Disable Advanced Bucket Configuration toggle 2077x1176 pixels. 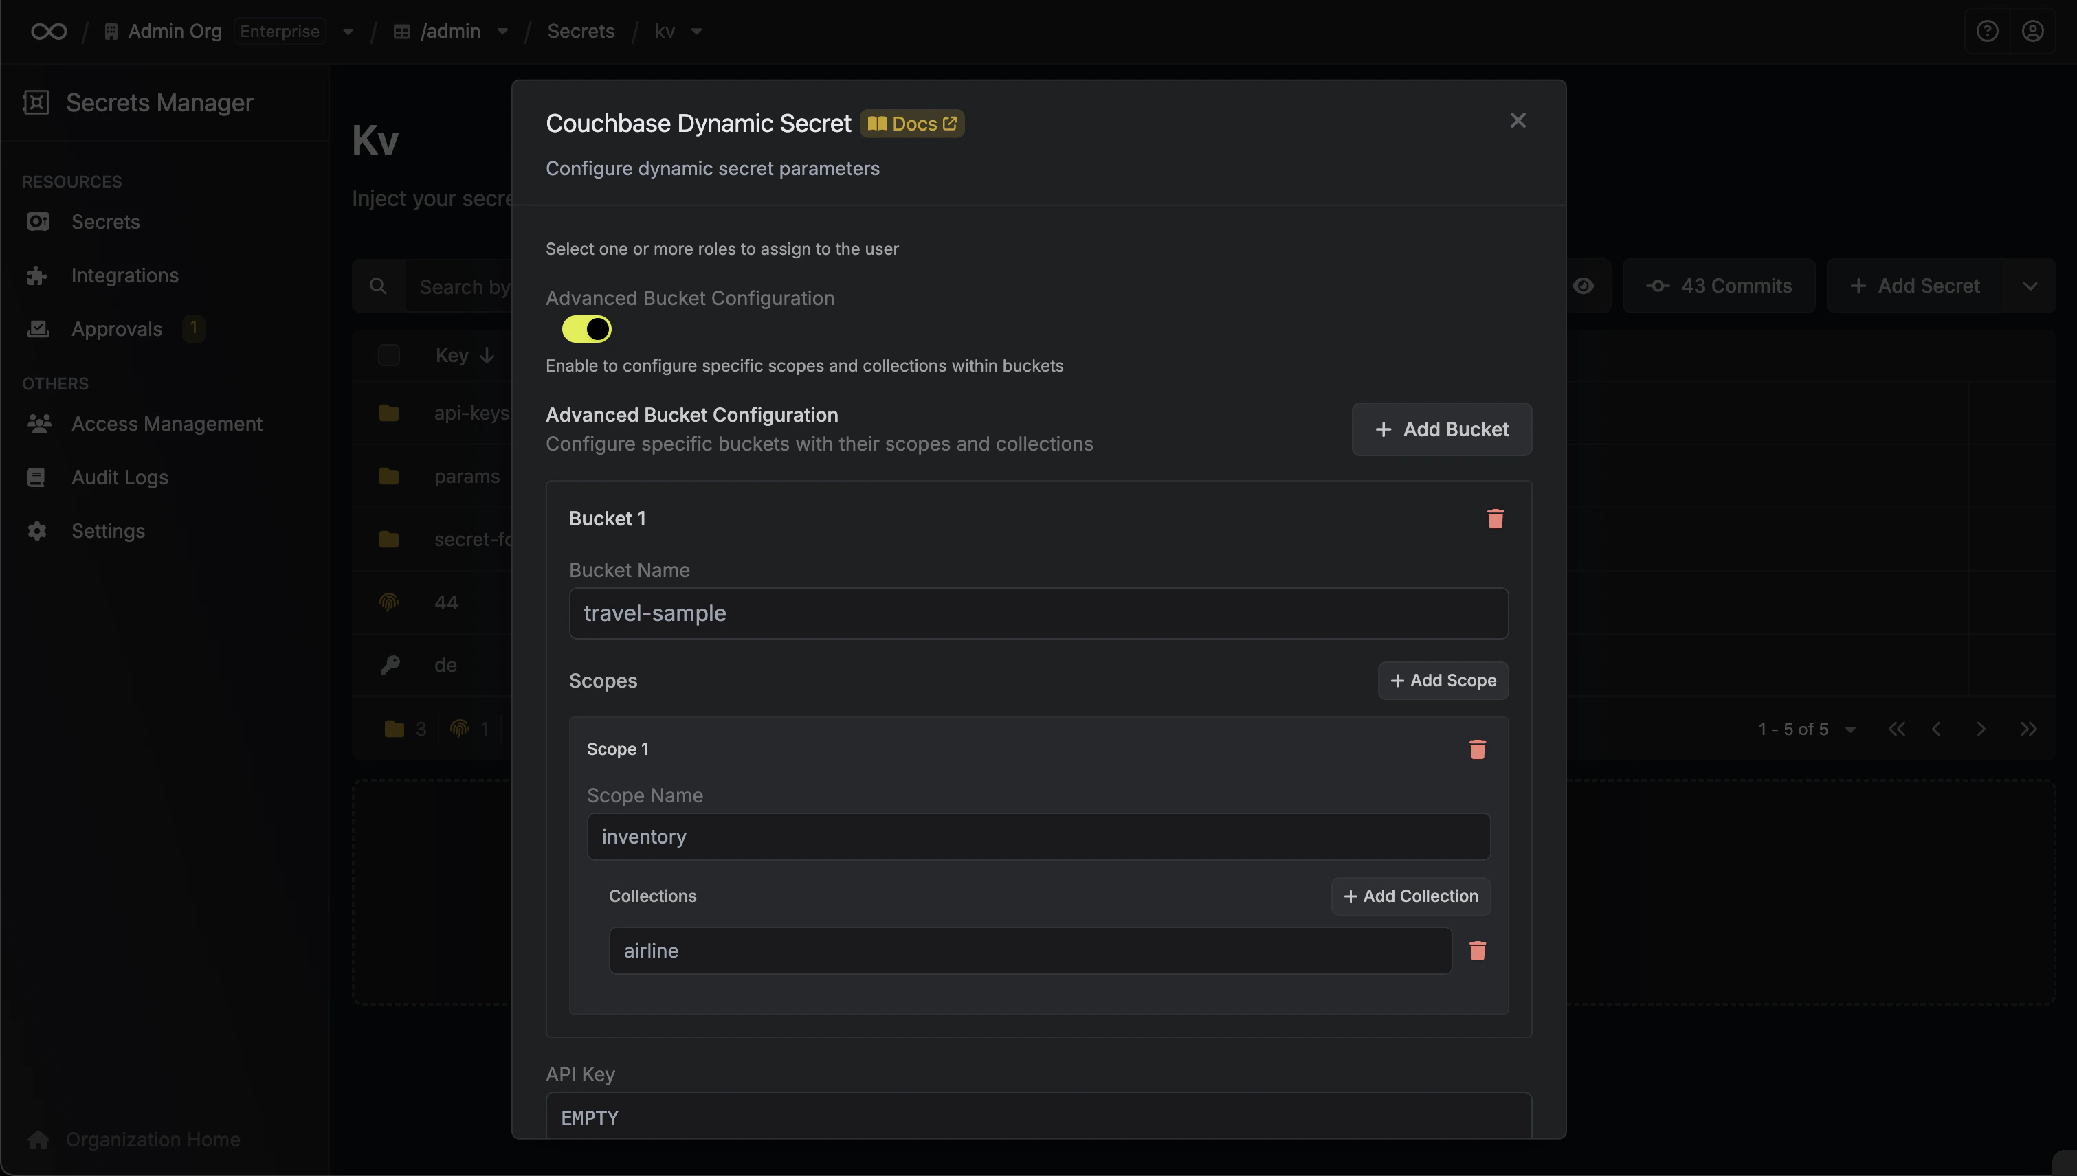tap(587, 330)
